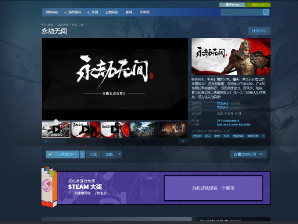Select the 大逃杀 tag
This screenshot has height=224, width=298.
197,136
